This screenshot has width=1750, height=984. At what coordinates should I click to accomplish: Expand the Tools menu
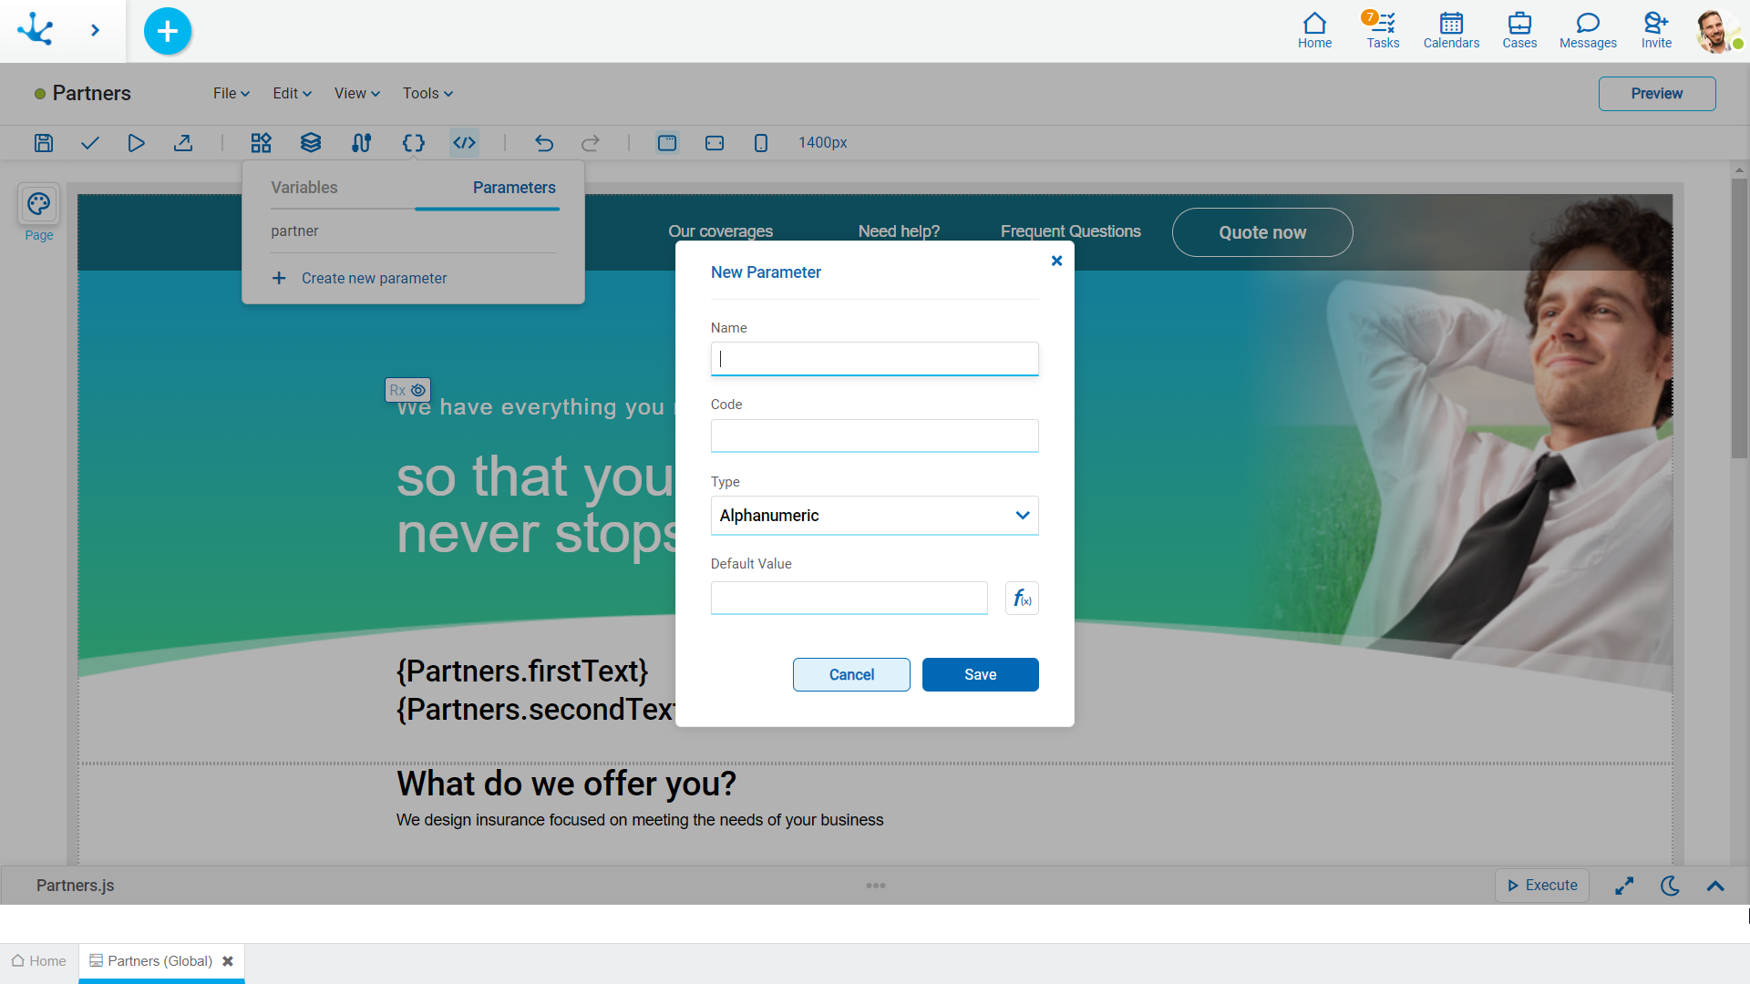(427, 93)
